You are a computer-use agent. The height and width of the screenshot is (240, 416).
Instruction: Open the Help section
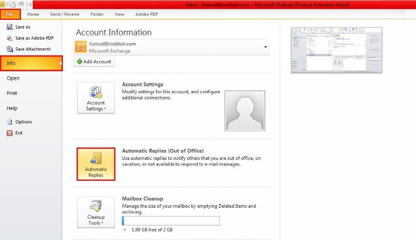tap(12, 108)
